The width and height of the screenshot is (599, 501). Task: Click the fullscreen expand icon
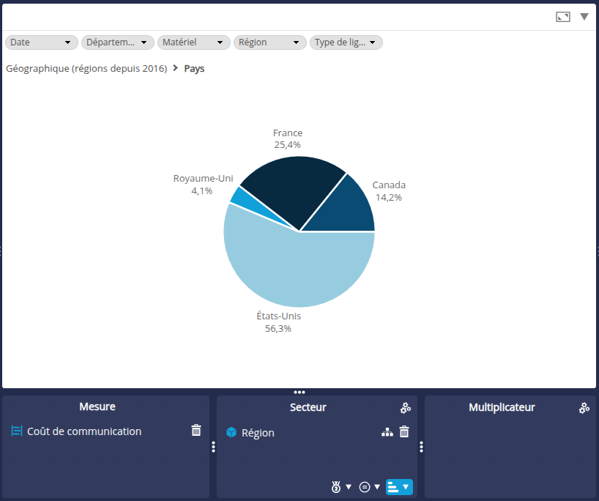click(x=562, y=17)
